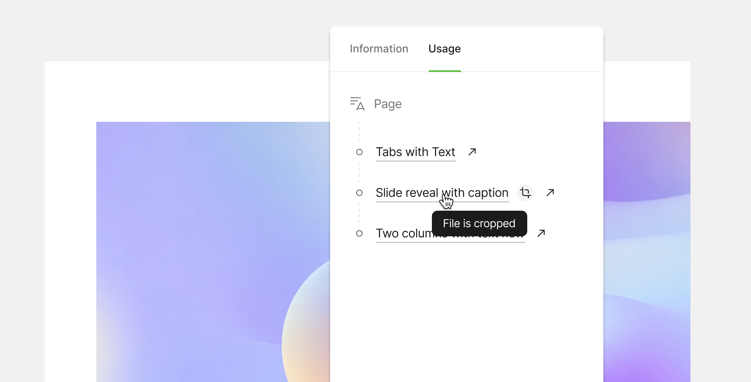Click arrow icon beside Tabs with Text

coord(472,152)
